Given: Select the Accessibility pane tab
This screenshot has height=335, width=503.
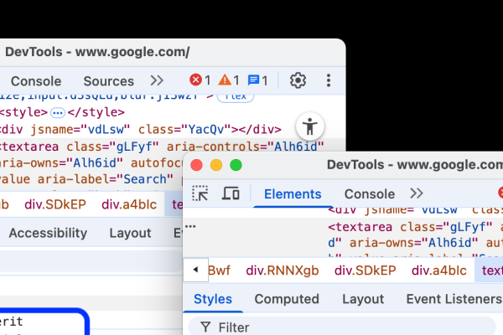Looking at the screenshot, I should click(48, 233).
